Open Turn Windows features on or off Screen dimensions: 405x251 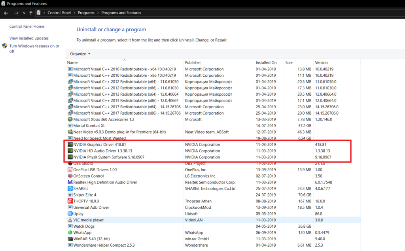pos(34,49)
